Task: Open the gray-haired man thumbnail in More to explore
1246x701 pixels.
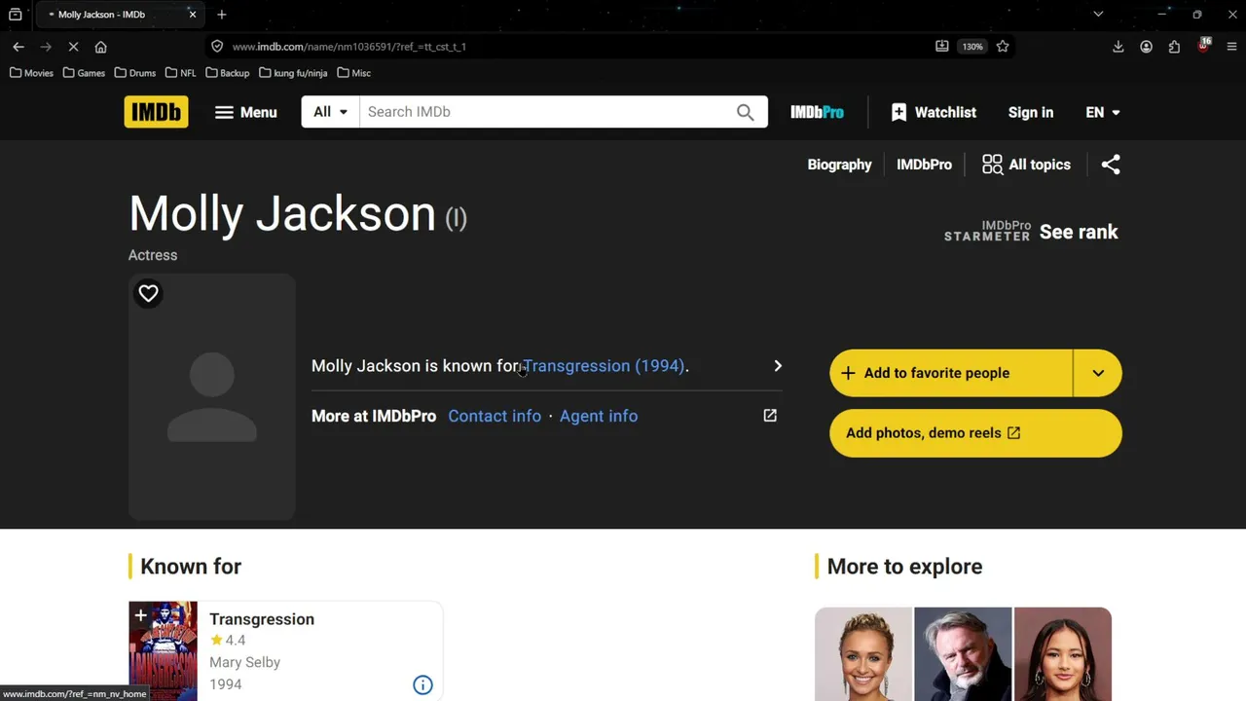Action: [963, 654]
